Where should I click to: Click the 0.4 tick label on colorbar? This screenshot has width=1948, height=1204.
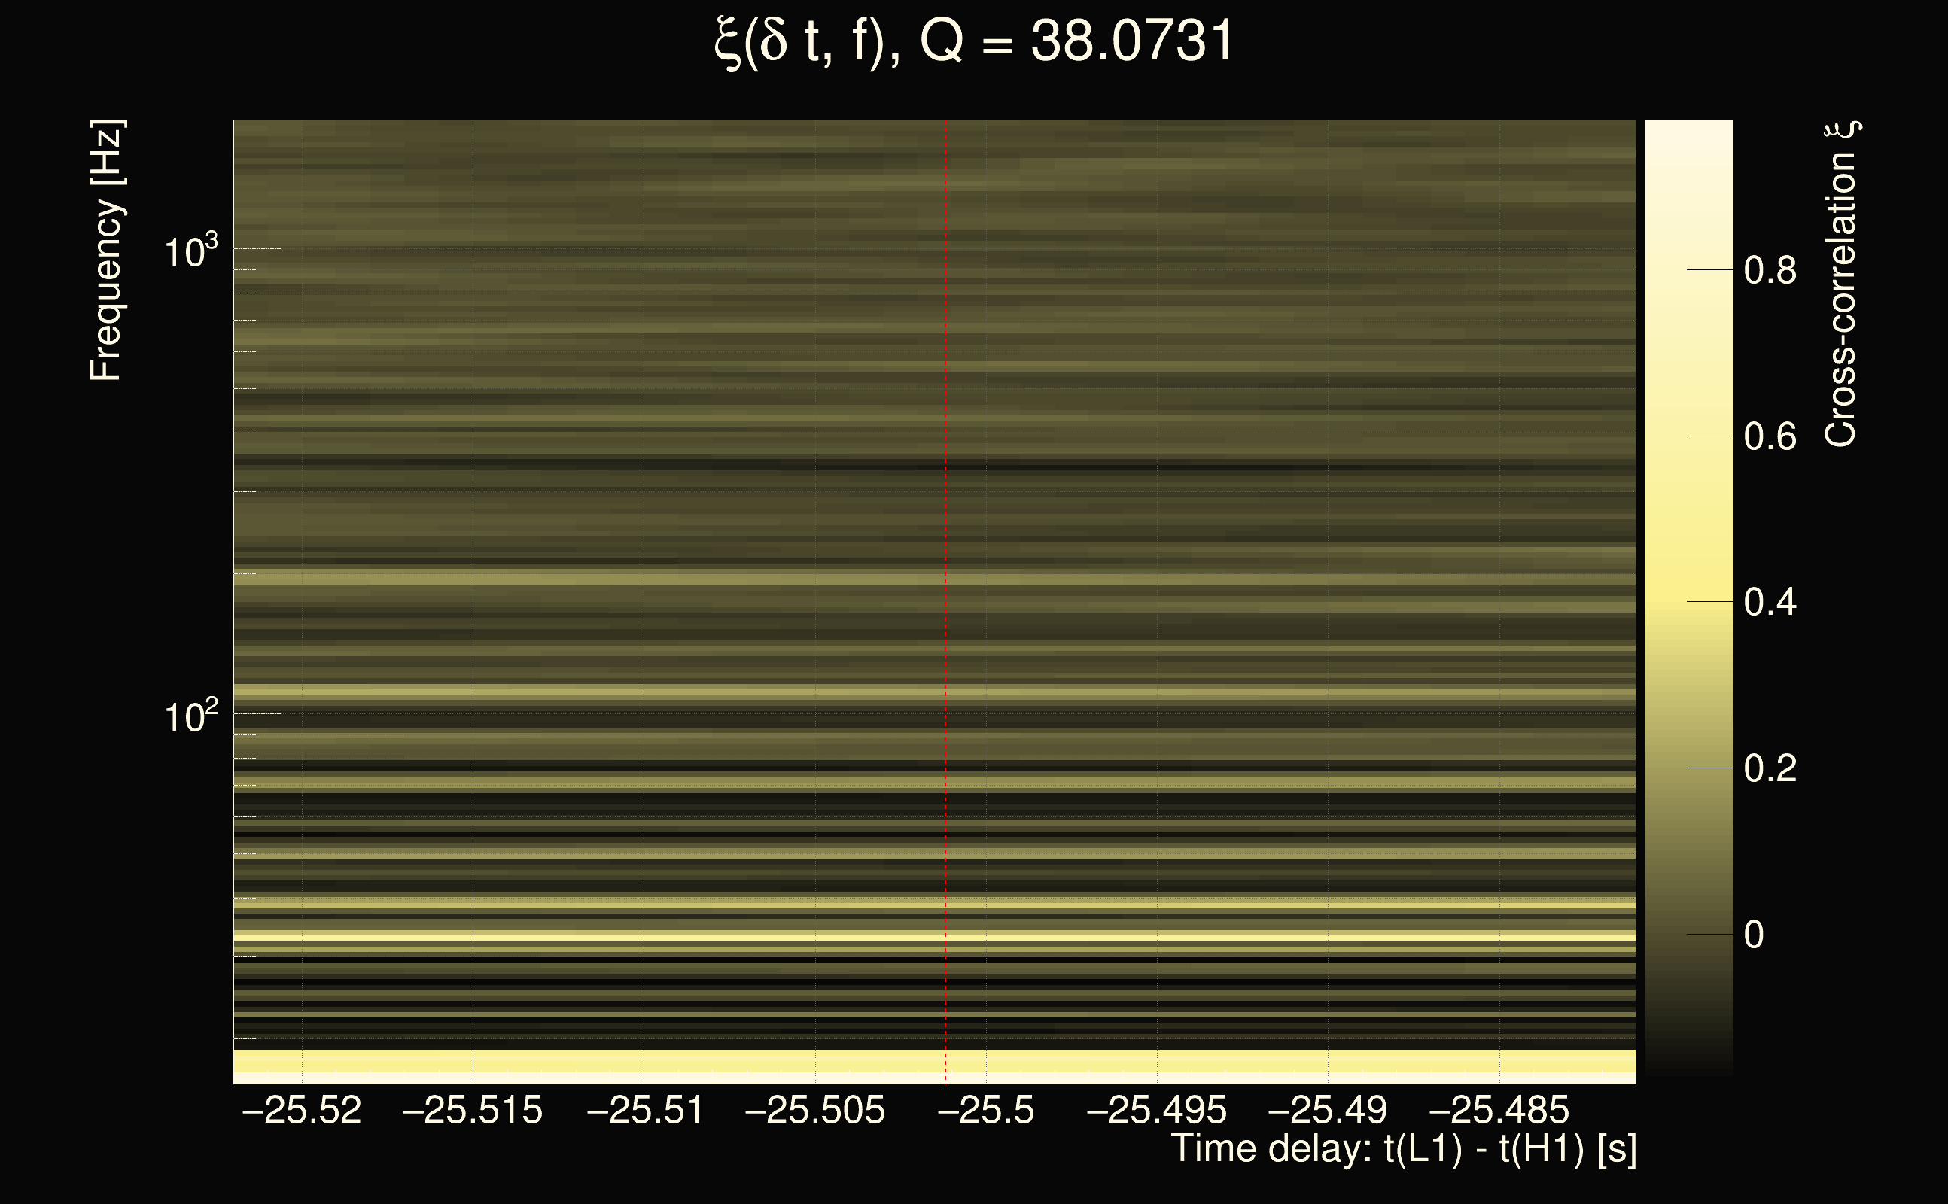(1770, 603)
